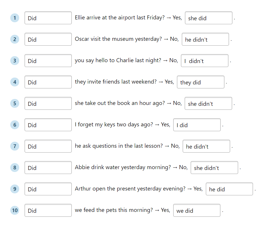Click the 'he didn't' answer in question 7
The width and height of the screenshot is (265, 225).
pyautogui.click(x=206, y=146)
